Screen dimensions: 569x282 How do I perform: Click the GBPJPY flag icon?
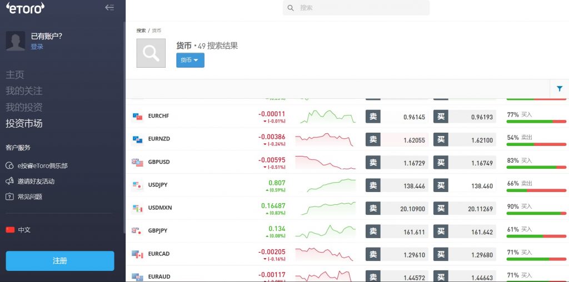click(x=136, y=231)
